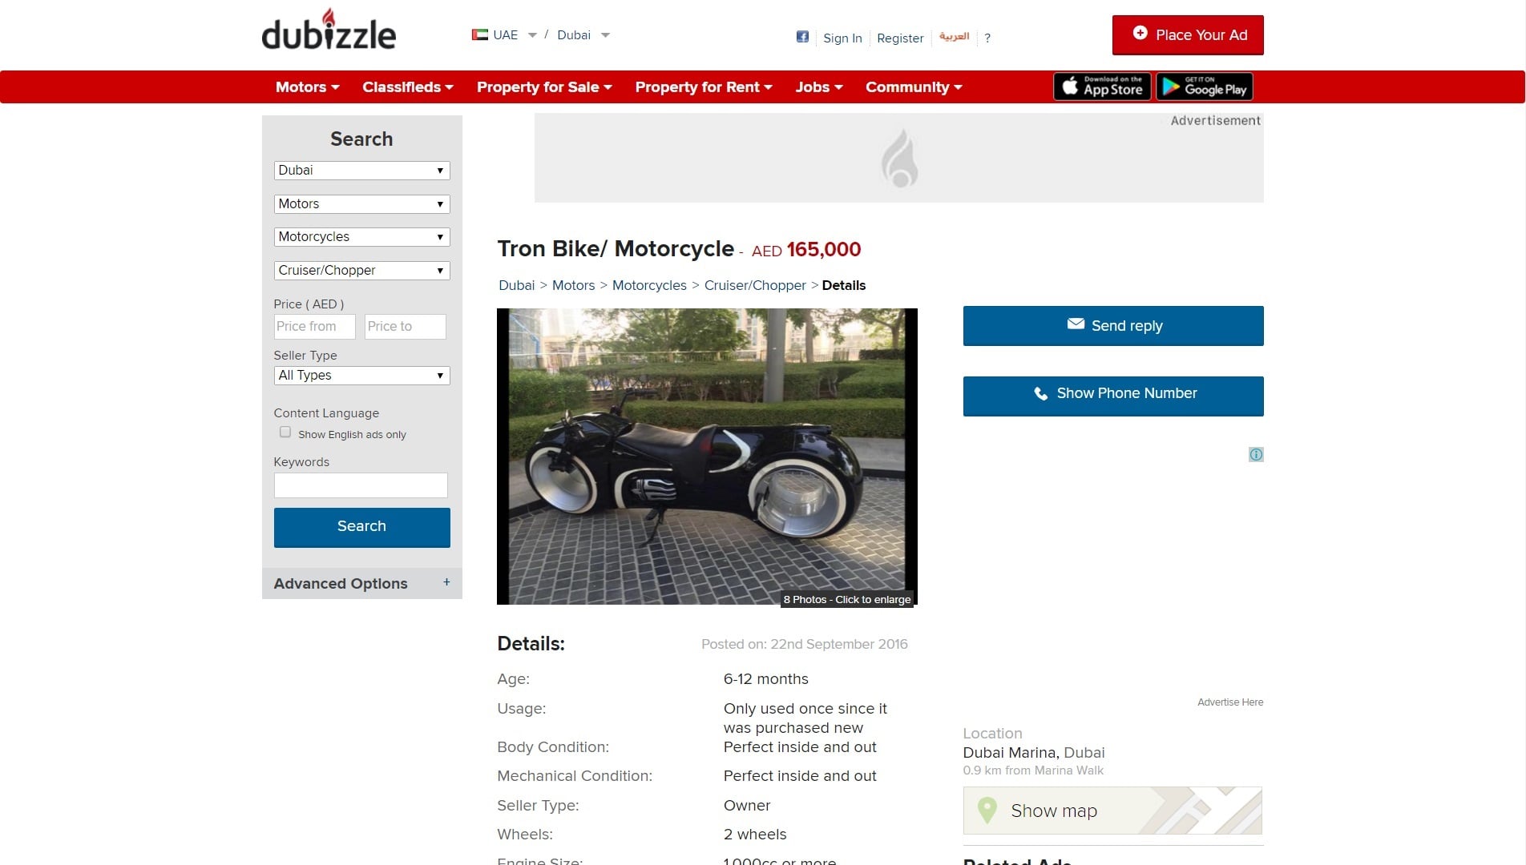The height and width of the screenshot is (865, 1526).
Task: Click the ad info icon
Action: 1256,455
